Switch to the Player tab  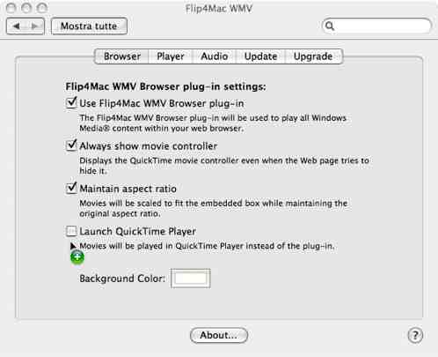(171, 56)
